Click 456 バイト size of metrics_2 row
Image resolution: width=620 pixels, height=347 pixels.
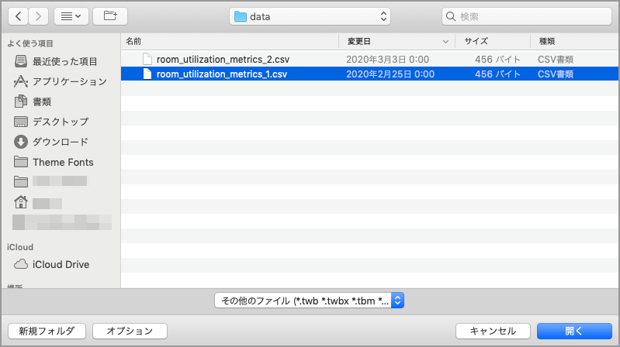[x=497, y=59]
